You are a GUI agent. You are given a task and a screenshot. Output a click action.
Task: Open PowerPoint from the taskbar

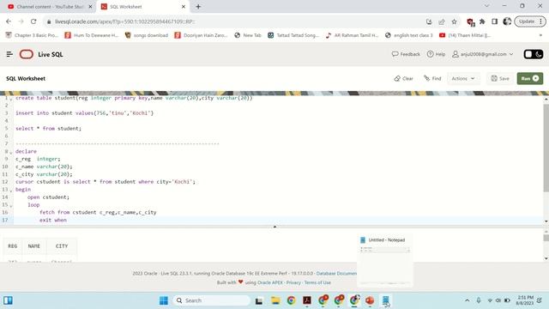[x=370, y=300]
